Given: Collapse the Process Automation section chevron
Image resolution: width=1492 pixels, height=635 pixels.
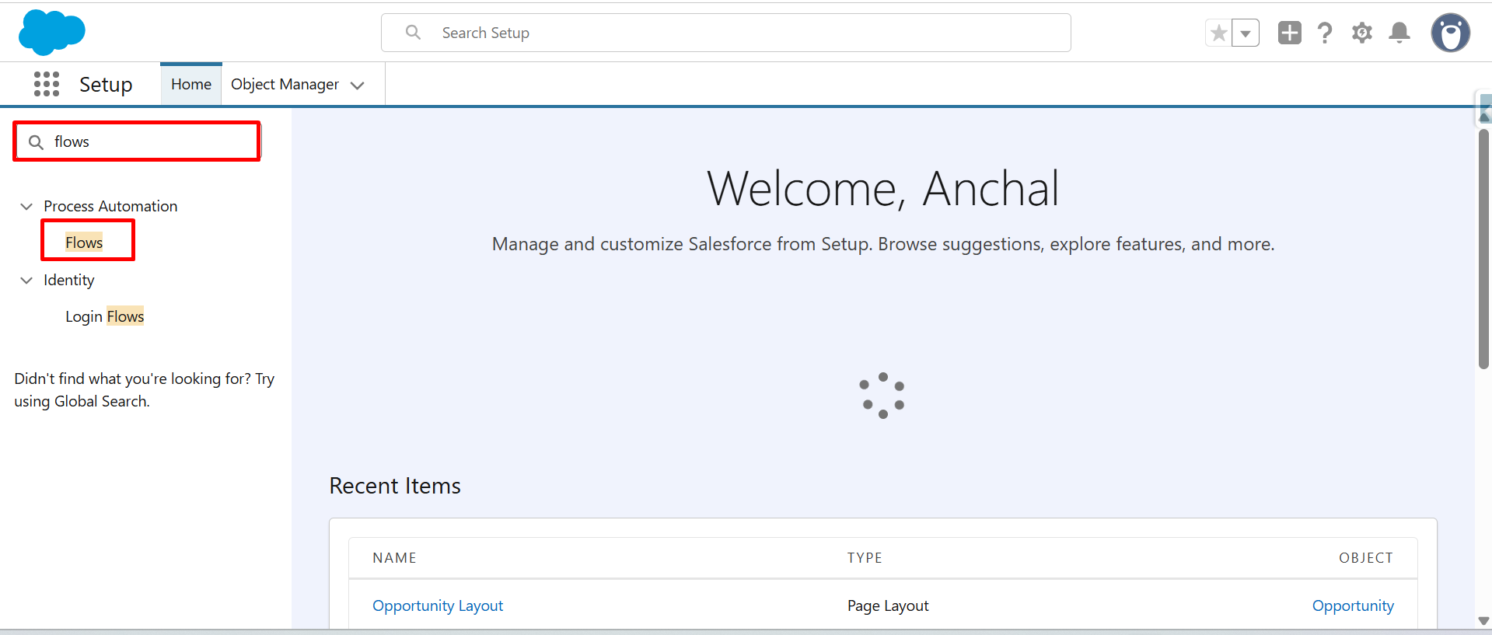Looking at the screenshot, I should (26, 206).
